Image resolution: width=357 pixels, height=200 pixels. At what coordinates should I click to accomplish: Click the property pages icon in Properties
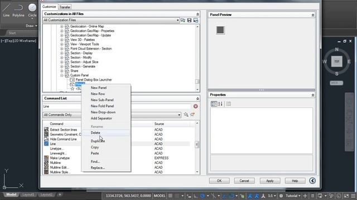pos(228,104)
